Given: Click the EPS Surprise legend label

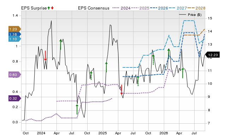Looking at the screenshot, I should coord(34,8).
